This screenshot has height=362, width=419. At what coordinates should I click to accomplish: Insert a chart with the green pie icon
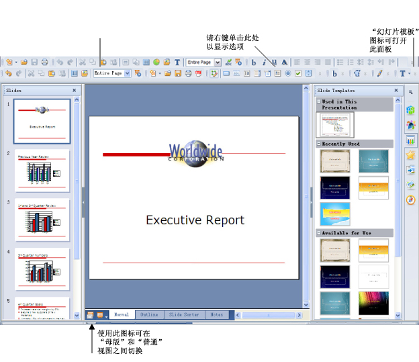tap(156, 62)
